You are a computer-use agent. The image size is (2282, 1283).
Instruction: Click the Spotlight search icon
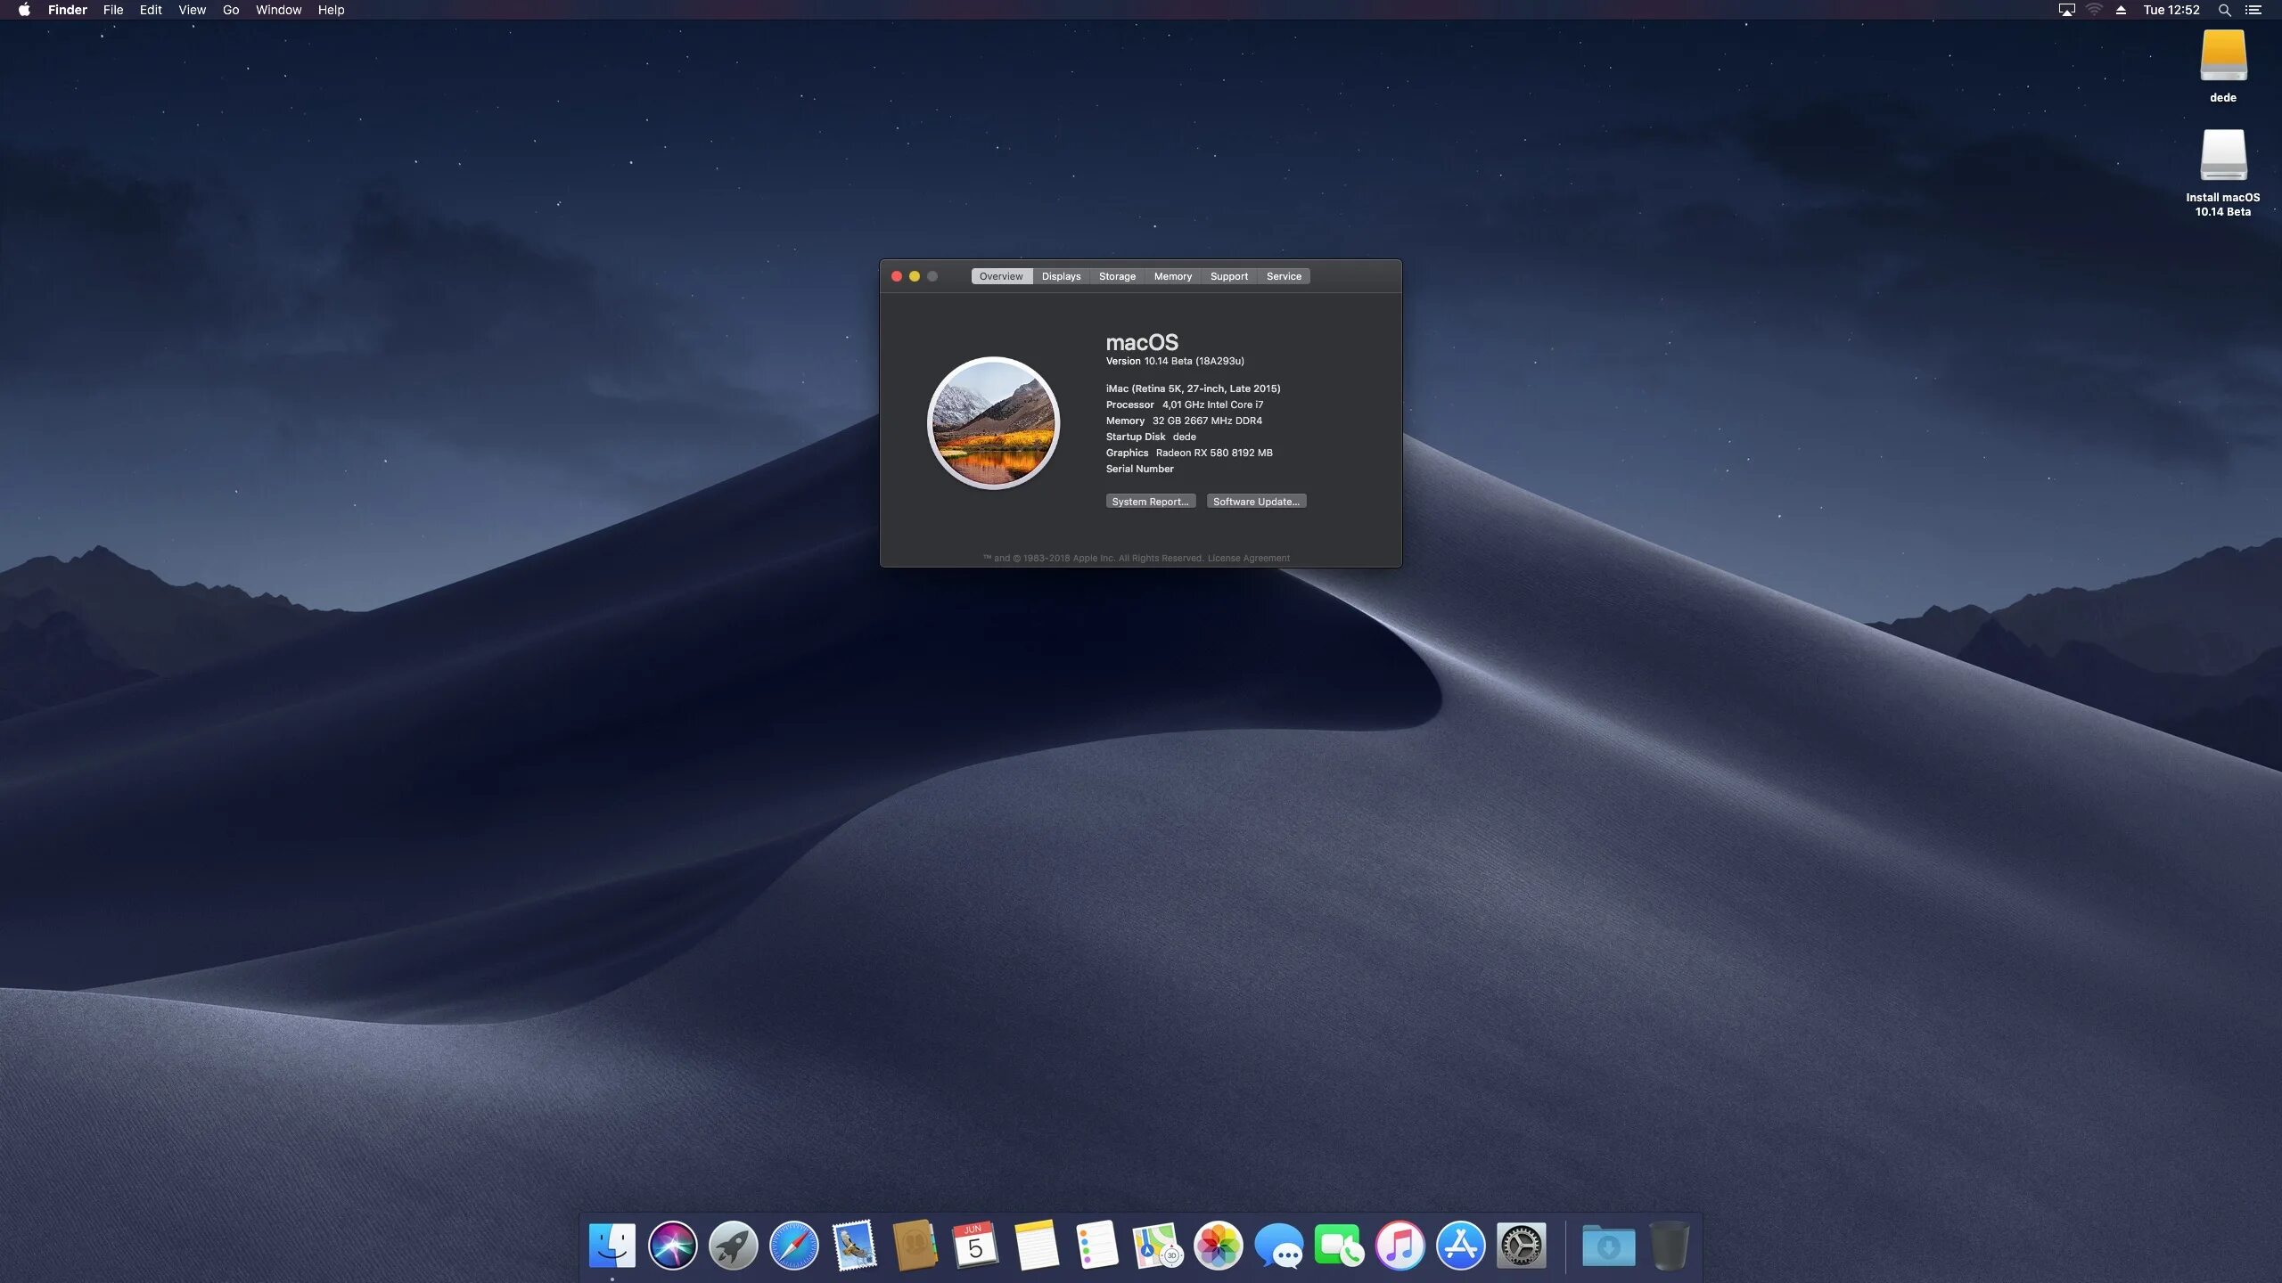click(x=2224, y=10)
